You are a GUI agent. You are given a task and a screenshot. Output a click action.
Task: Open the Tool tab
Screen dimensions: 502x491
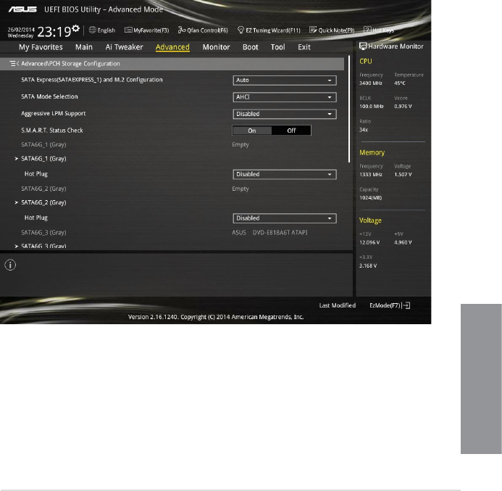pyautogui.click(x=278, y=47)
